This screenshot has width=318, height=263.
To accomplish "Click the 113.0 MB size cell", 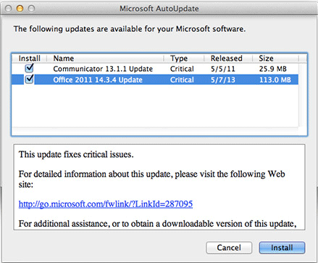I will point(275,80).
